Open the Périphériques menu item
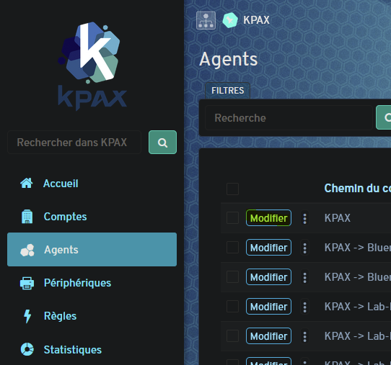The width and height of the screenshot is (391, 365). (92, 283)
